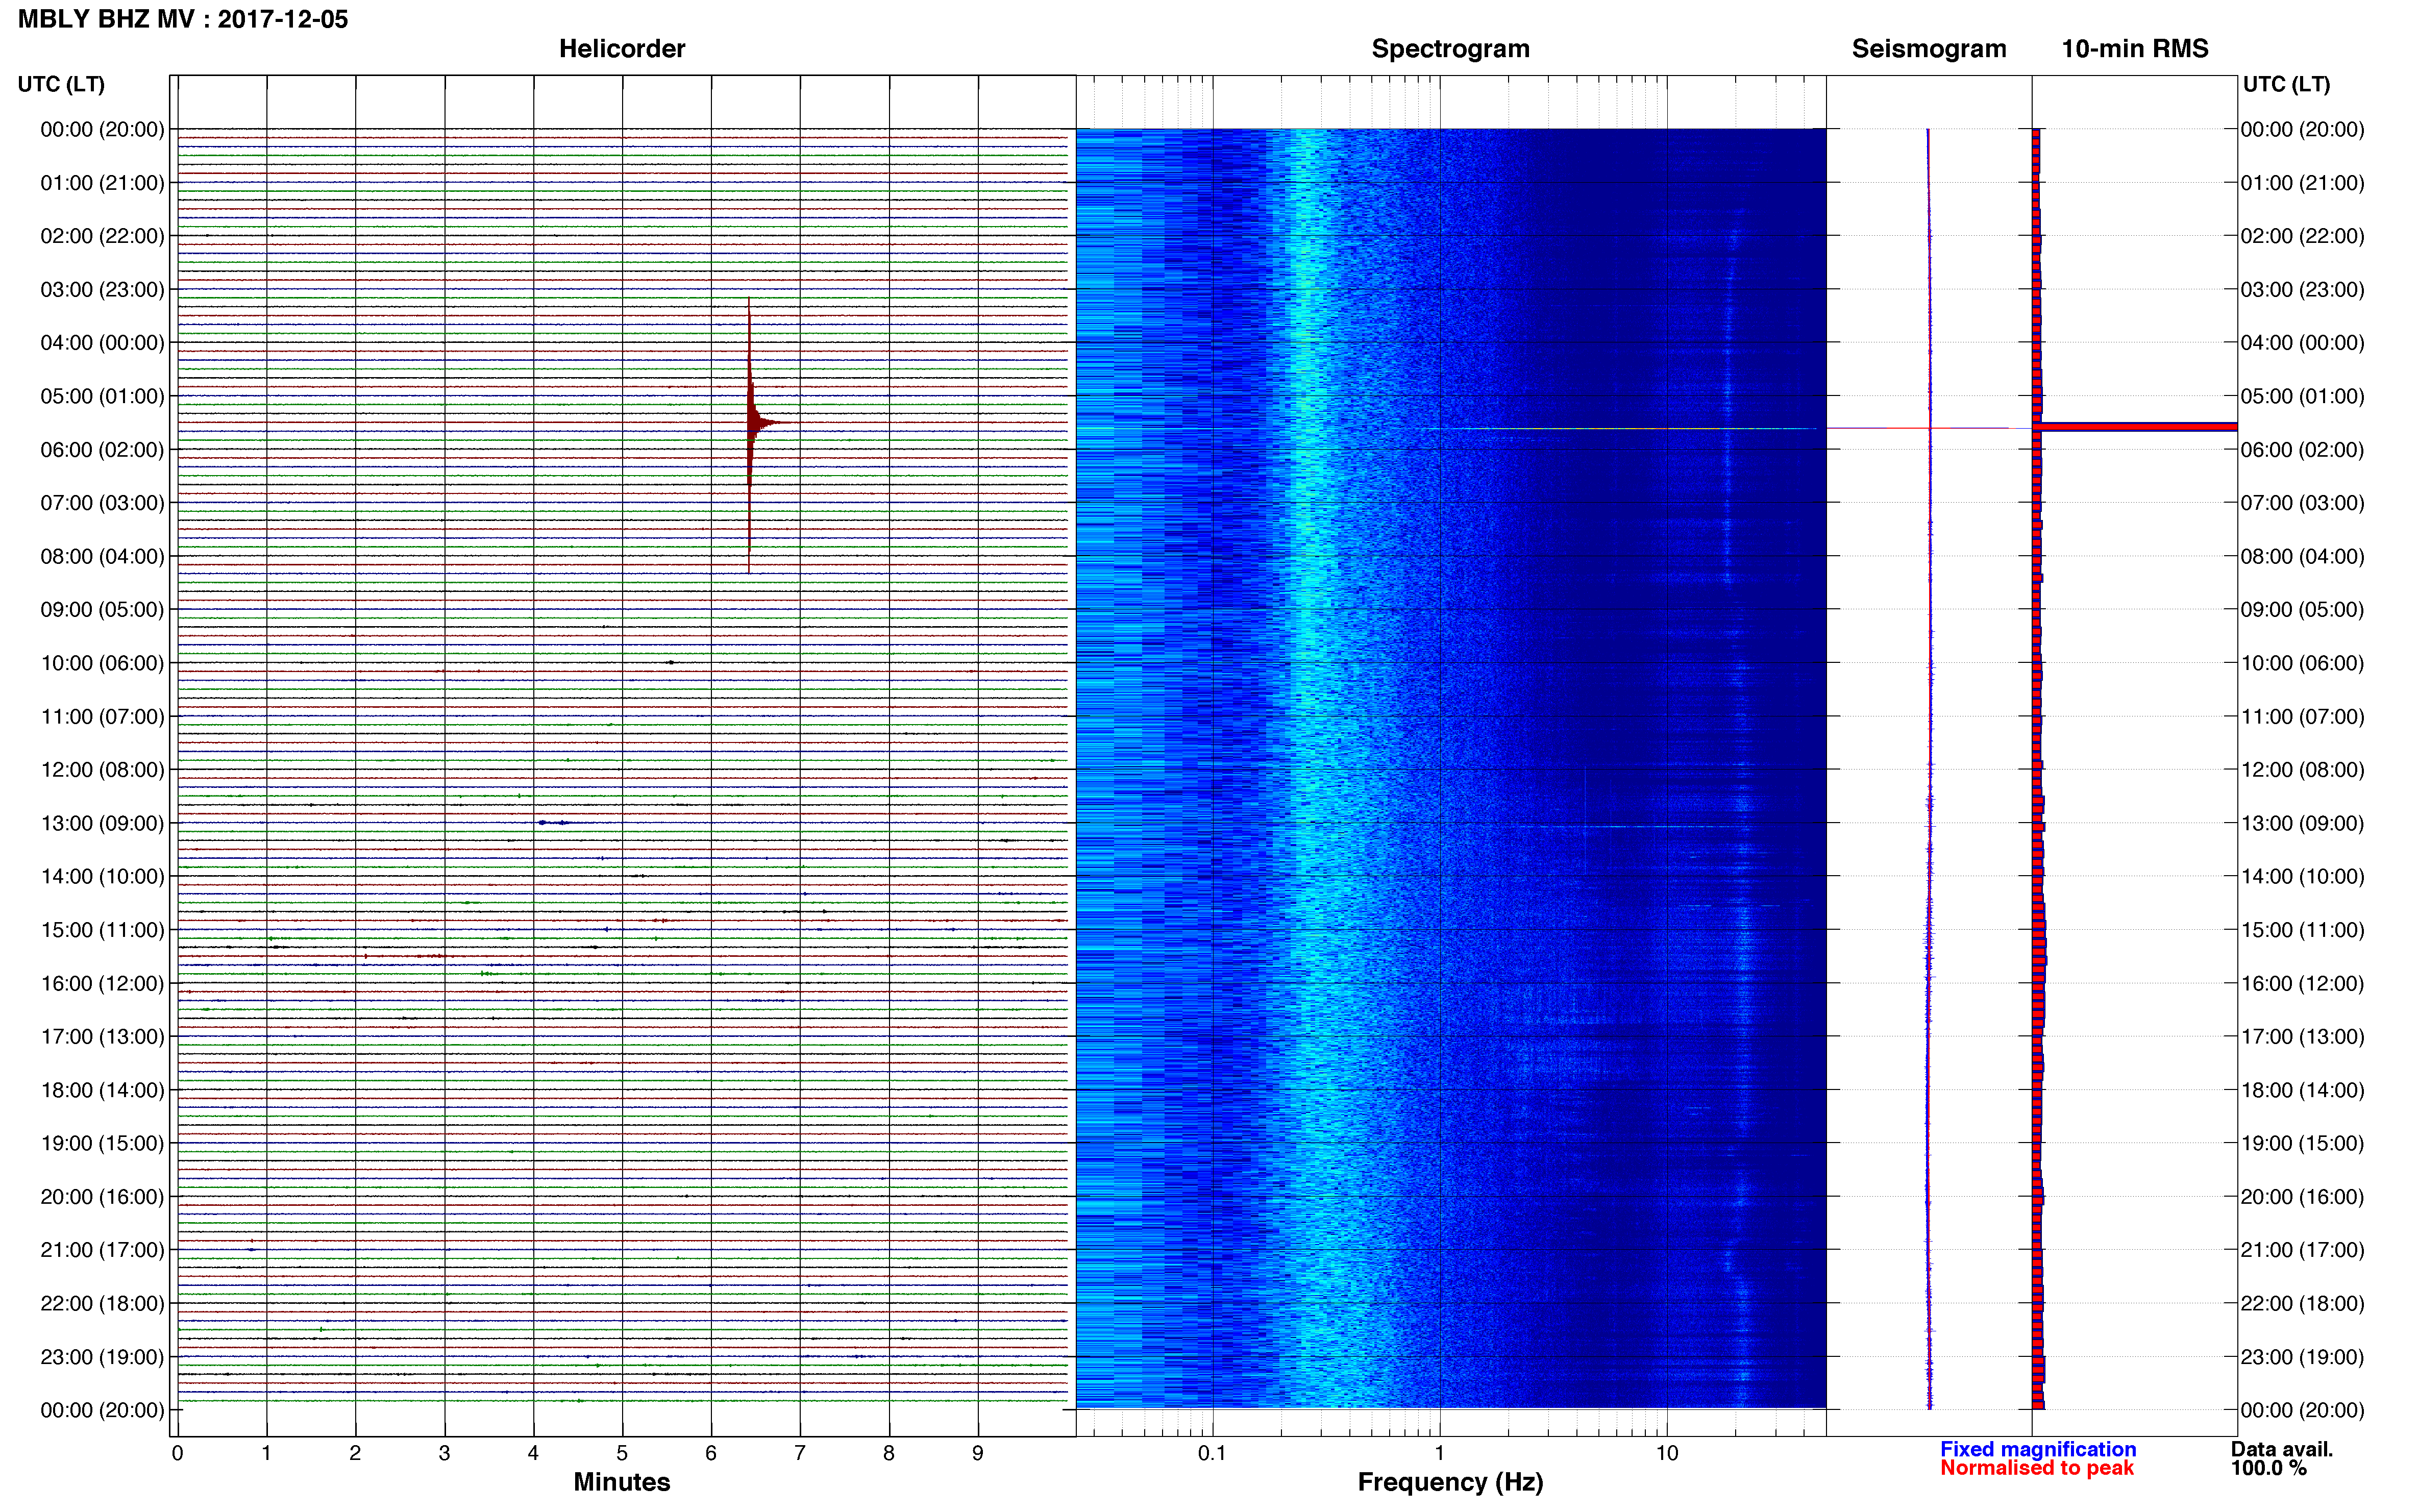Click the left '16:00 (12:00)' time label
Viewport: 2419px width, 1512px height.
point(102,983)
